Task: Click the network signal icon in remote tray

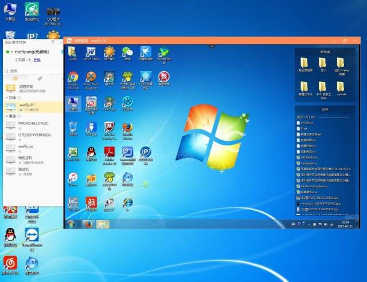Action: (x=331, y=225)
